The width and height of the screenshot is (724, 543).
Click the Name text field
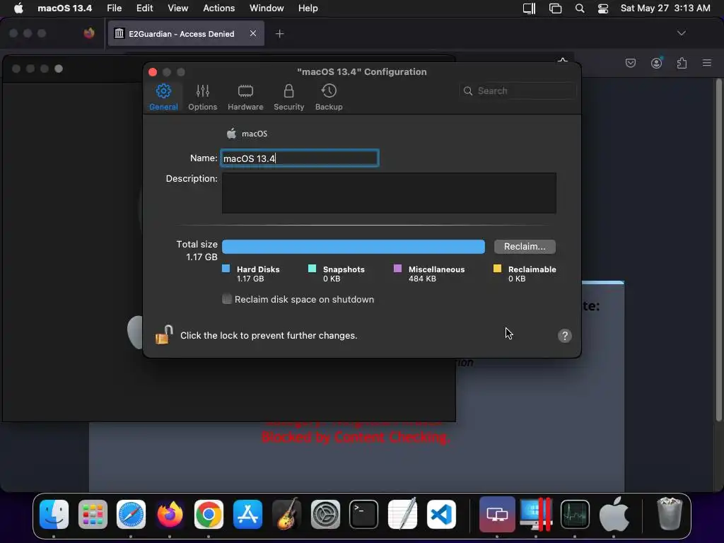(x=300, y=158)
